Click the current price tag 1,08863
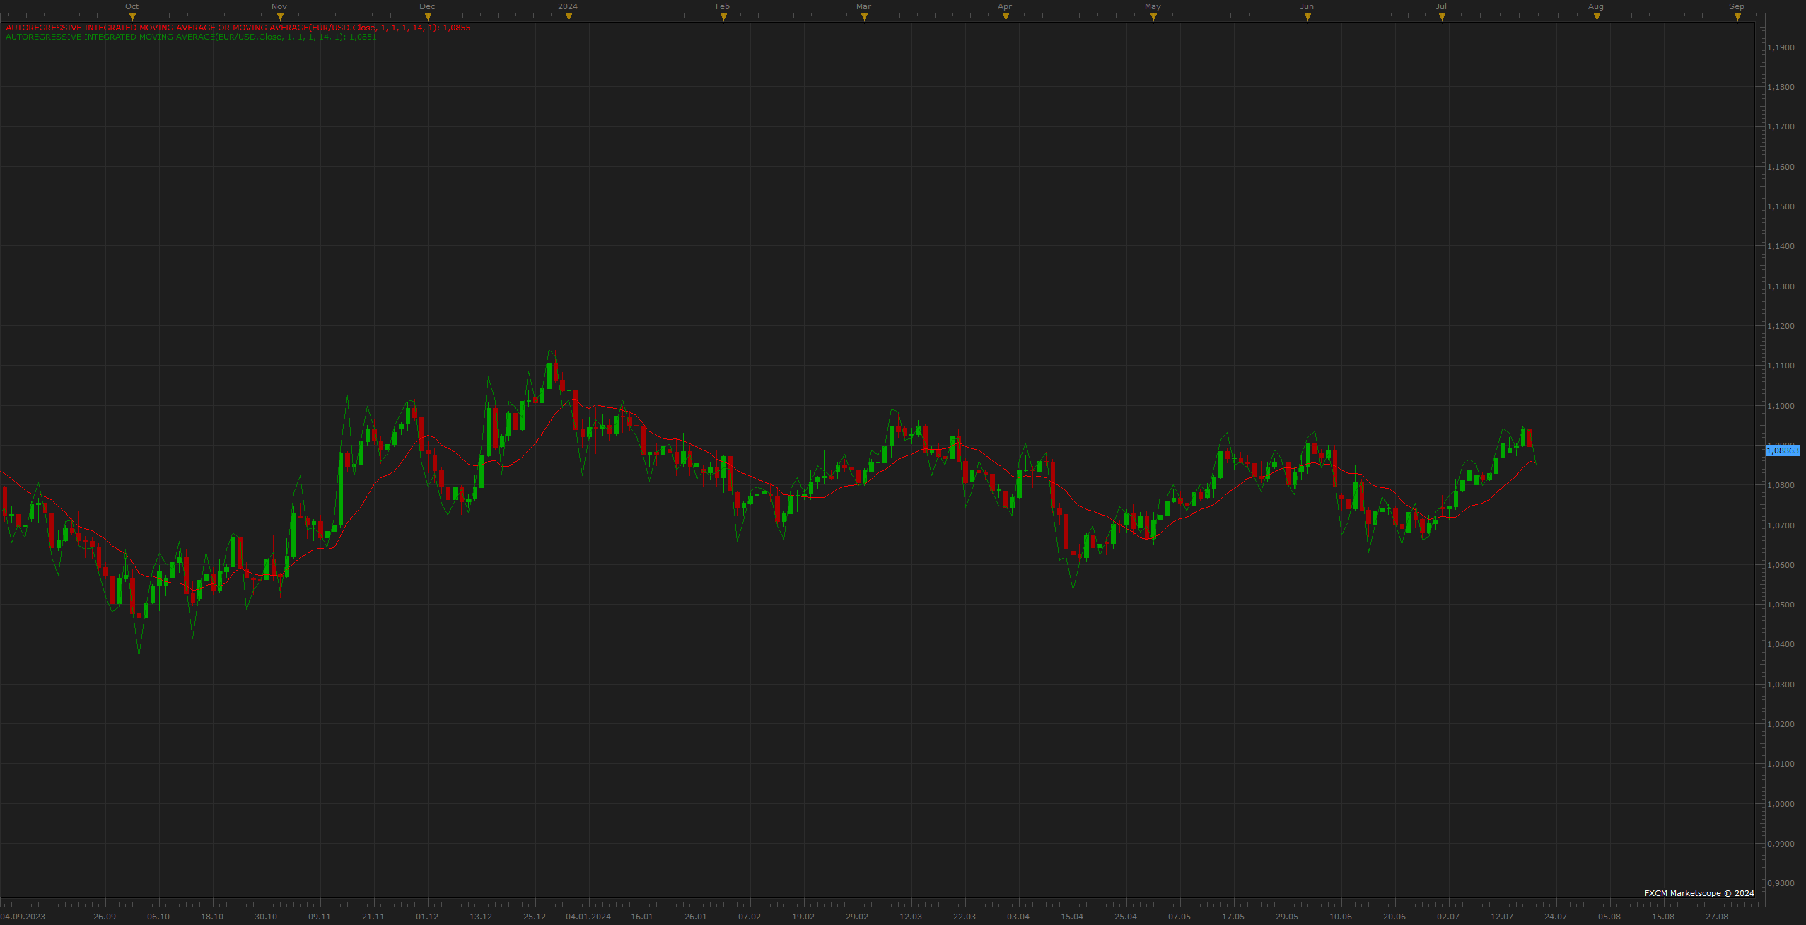 (x=1783, y=450)
